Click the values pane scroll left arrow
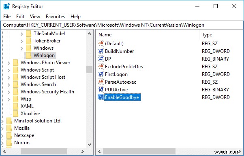244x156 pixels. [x=99, y=151]
